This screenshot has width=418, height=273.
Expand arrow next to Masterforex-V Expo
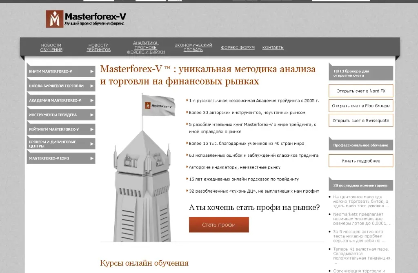(x=92, y=158)
